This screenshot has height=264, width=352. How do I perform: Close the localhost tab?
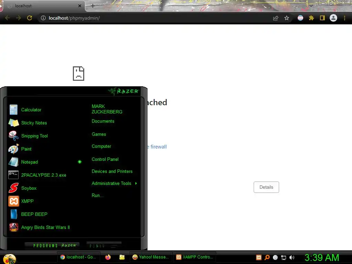tap(80, 6)
